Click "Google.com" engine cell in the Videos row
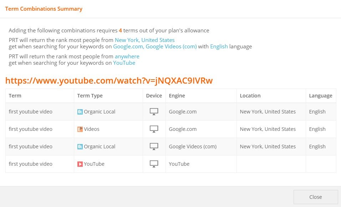The height and width of the screenshot is (207, 341). point(183,129)
